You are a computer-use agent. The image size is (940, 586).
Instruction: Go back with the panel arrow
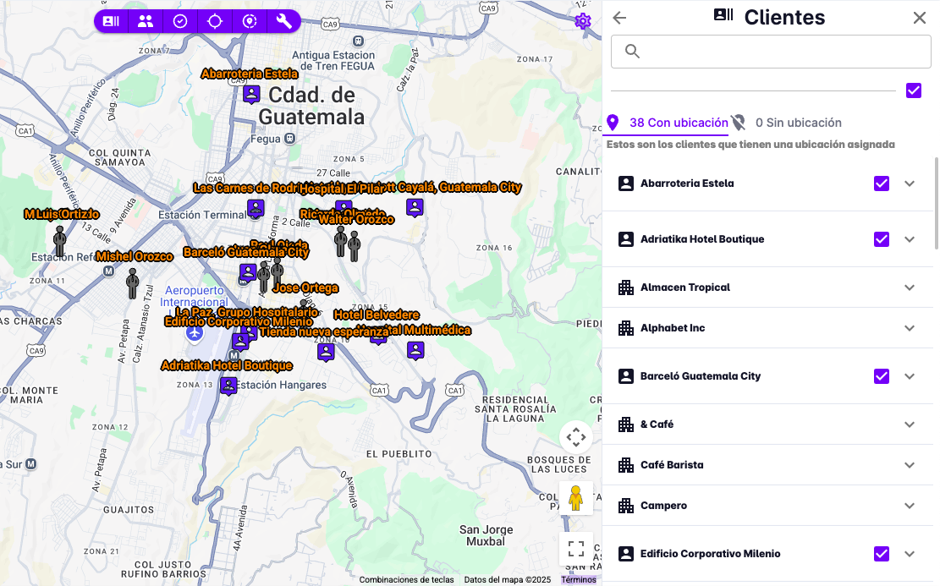[x=619, y=18]
